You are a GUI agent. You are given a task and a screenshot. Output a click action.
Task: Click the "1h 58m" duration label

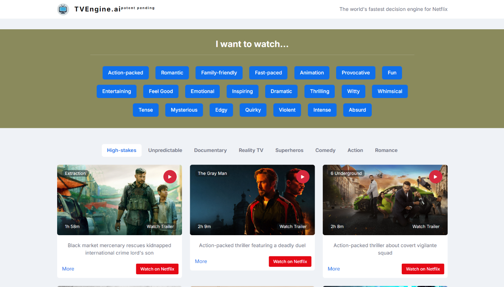[x=72, y=226]
